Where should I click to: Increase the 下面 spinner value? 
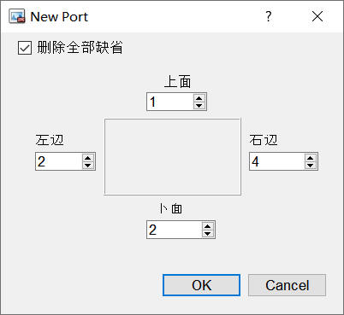207,226
